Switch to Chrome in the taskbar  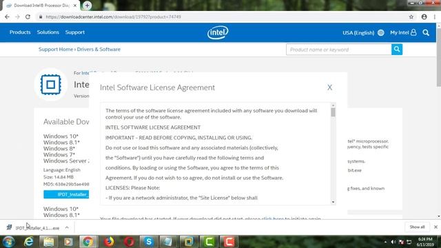pos(88,242)
